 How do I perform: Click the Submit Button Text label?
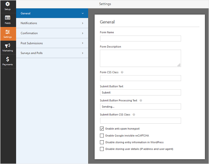pyautogui.click(x=112, y=86)
